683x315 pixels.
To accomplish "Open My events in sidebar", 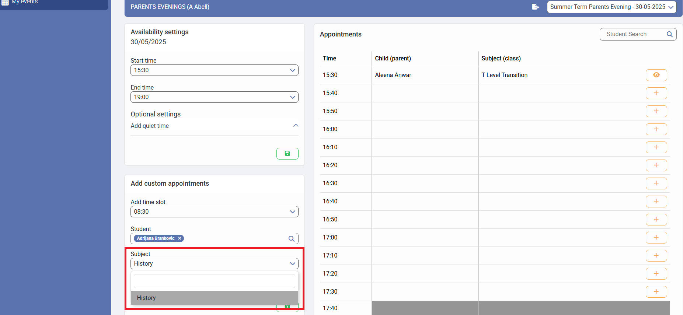I will coord(24,2).
